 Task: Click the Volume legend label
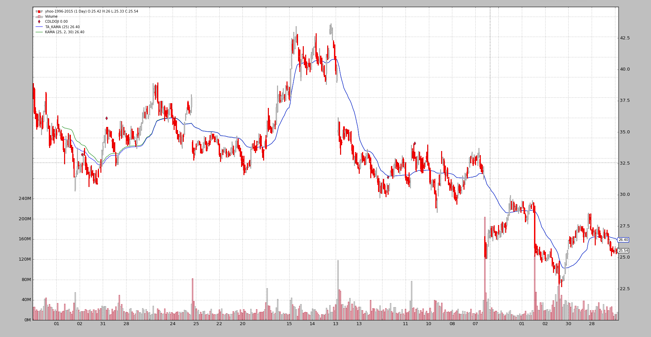pos(51,17)
